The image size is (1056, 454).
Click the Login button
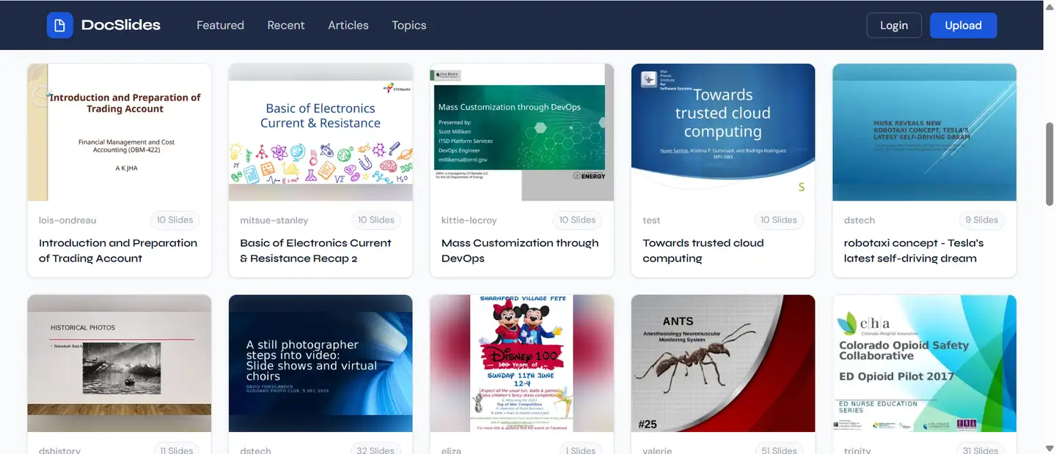pos(894,25)
